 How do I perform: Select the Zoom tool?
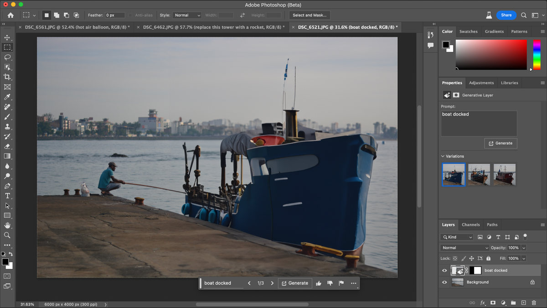pos(6,235)
